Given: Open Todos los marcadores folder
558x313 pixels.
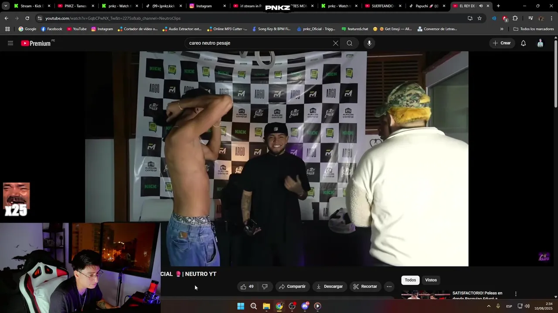Looking at the screenshot, I should [534, 29].
